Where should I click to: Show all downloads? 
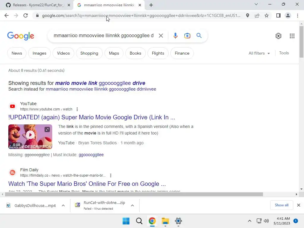(x=281, y=205)
